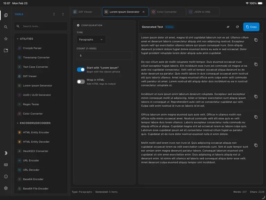This screenshot has height=200, width=266.
Task: Check battery indicator in status bar
Action: (x=260, y=3)
